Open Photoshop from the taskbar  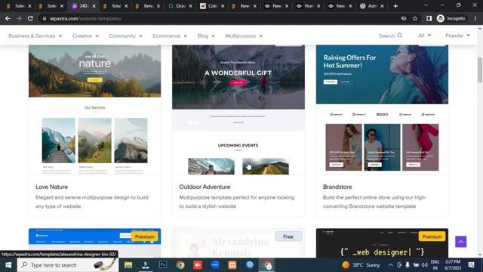(x=163, y=265)
